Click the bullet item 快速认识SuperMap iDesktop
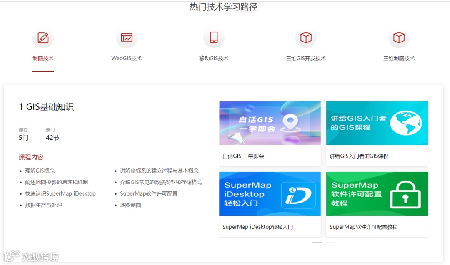 click(60, 194)
